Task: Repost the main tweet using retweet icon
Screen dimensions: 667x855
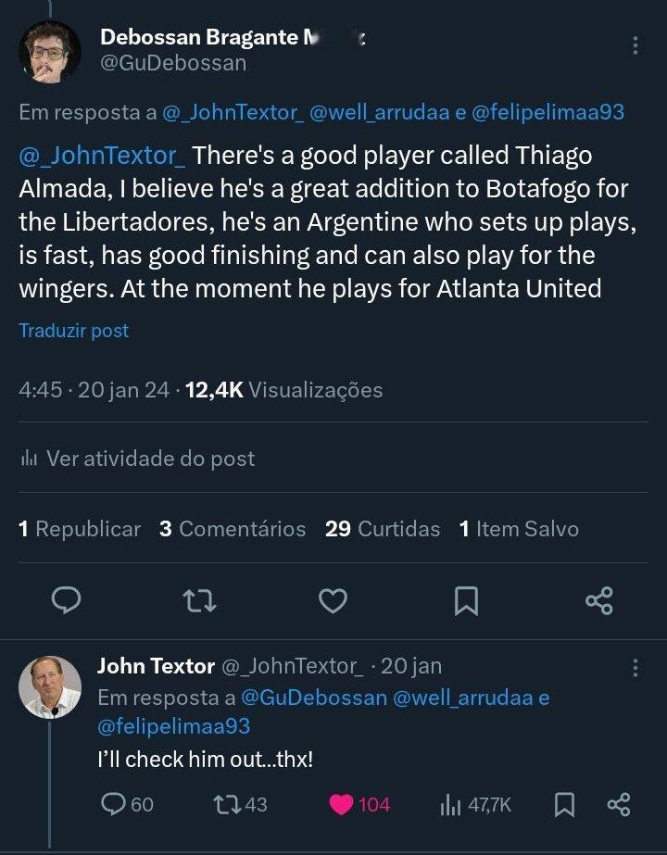Action: (x=199, y=601)
